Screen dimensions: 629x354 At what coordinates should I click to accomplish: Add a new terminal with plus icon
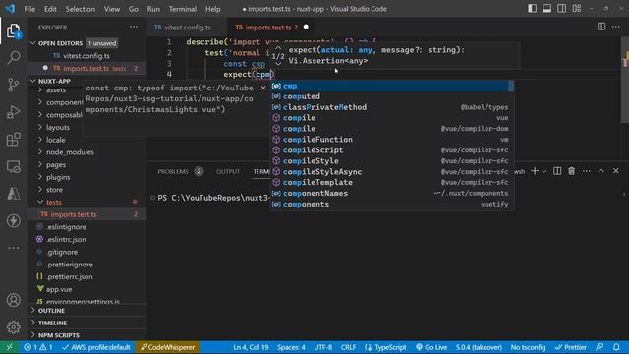coord(535,171)
